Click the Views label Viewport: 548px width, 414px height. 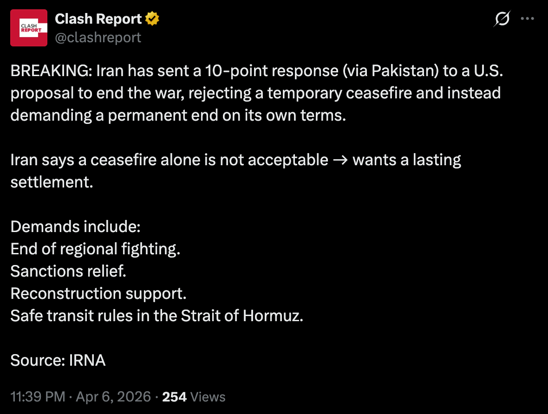pyautogui.click(x=208, y=397)
